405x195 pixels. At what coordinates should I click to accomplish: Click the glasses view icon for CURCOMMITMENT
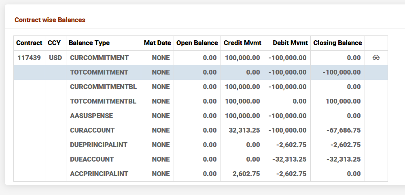[x=376, y=58]
